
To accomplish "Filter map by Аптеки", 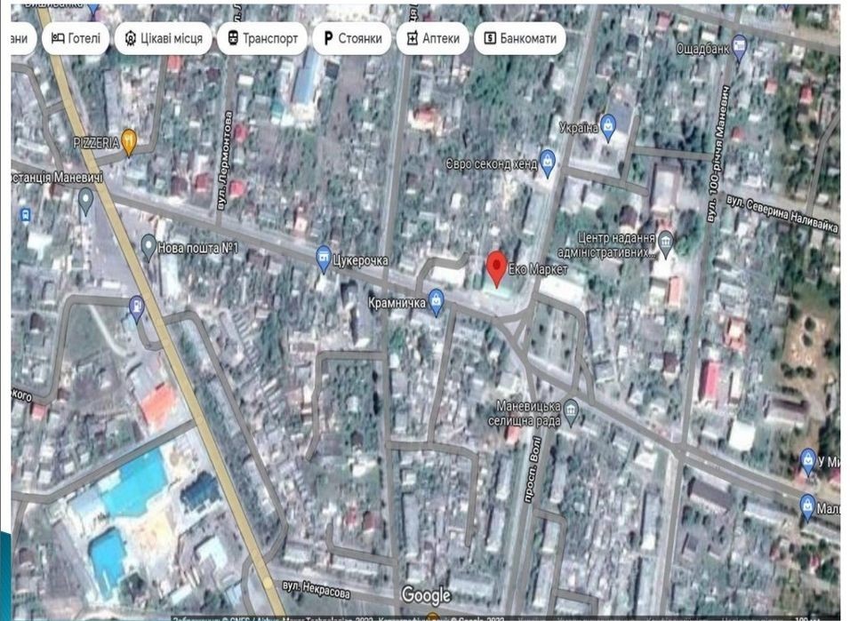I will click(433, 38).
